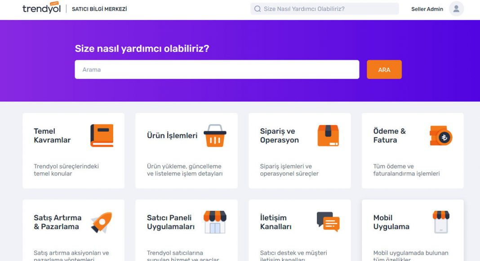Viewport: 480px width, 261px height.
Task: Click the rocket icon for Satış Artırma
Action: (102, 222)
